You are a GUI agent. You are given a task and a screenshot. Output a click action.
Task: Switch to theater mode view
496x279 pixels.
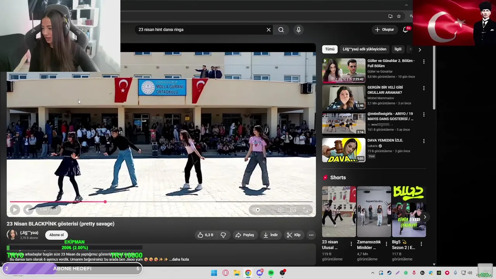point(293,210)
